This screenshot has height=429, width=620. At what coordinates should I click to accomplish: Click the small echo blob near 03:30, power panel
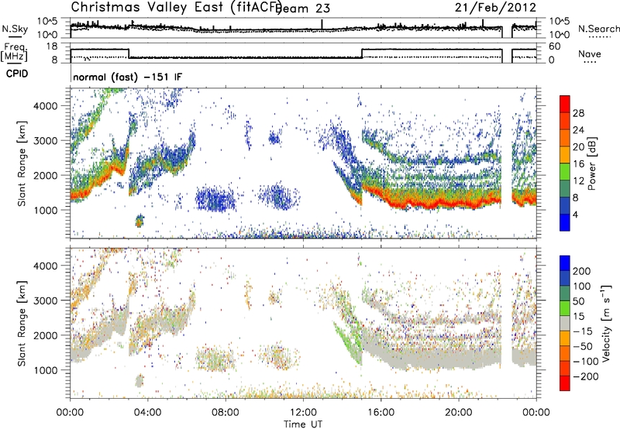click(139, 221)
